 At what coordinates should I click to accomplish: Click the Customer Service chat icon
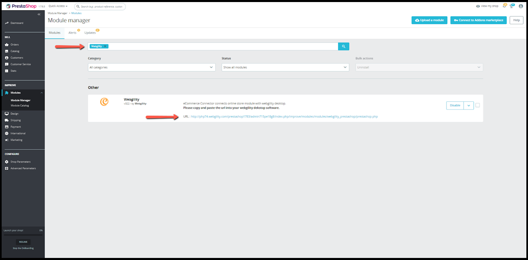point(7,64)
